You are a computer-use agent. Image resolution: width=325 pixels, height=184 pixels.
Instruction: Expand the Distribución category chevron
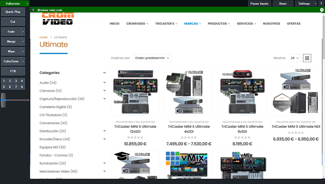click(104, 131)
